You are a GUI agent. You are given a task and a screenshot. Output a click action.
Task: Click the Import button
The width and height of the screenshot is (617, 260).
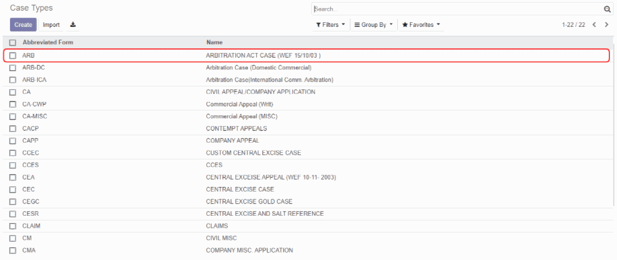pos(51,25)
